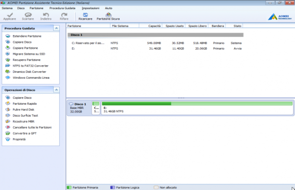Sort by the File Sistema column header
The width and height of the screenshot is (295, 190).
point(124,26)
